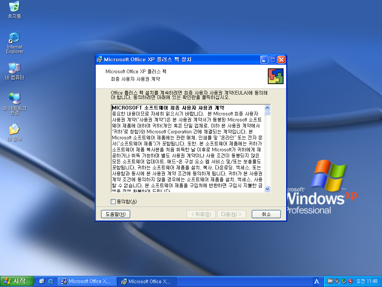Minimize the Office XP 플러스 팩 설치 window
The height and width of the screenshot is (287, 382).
(x=264, y=59)
